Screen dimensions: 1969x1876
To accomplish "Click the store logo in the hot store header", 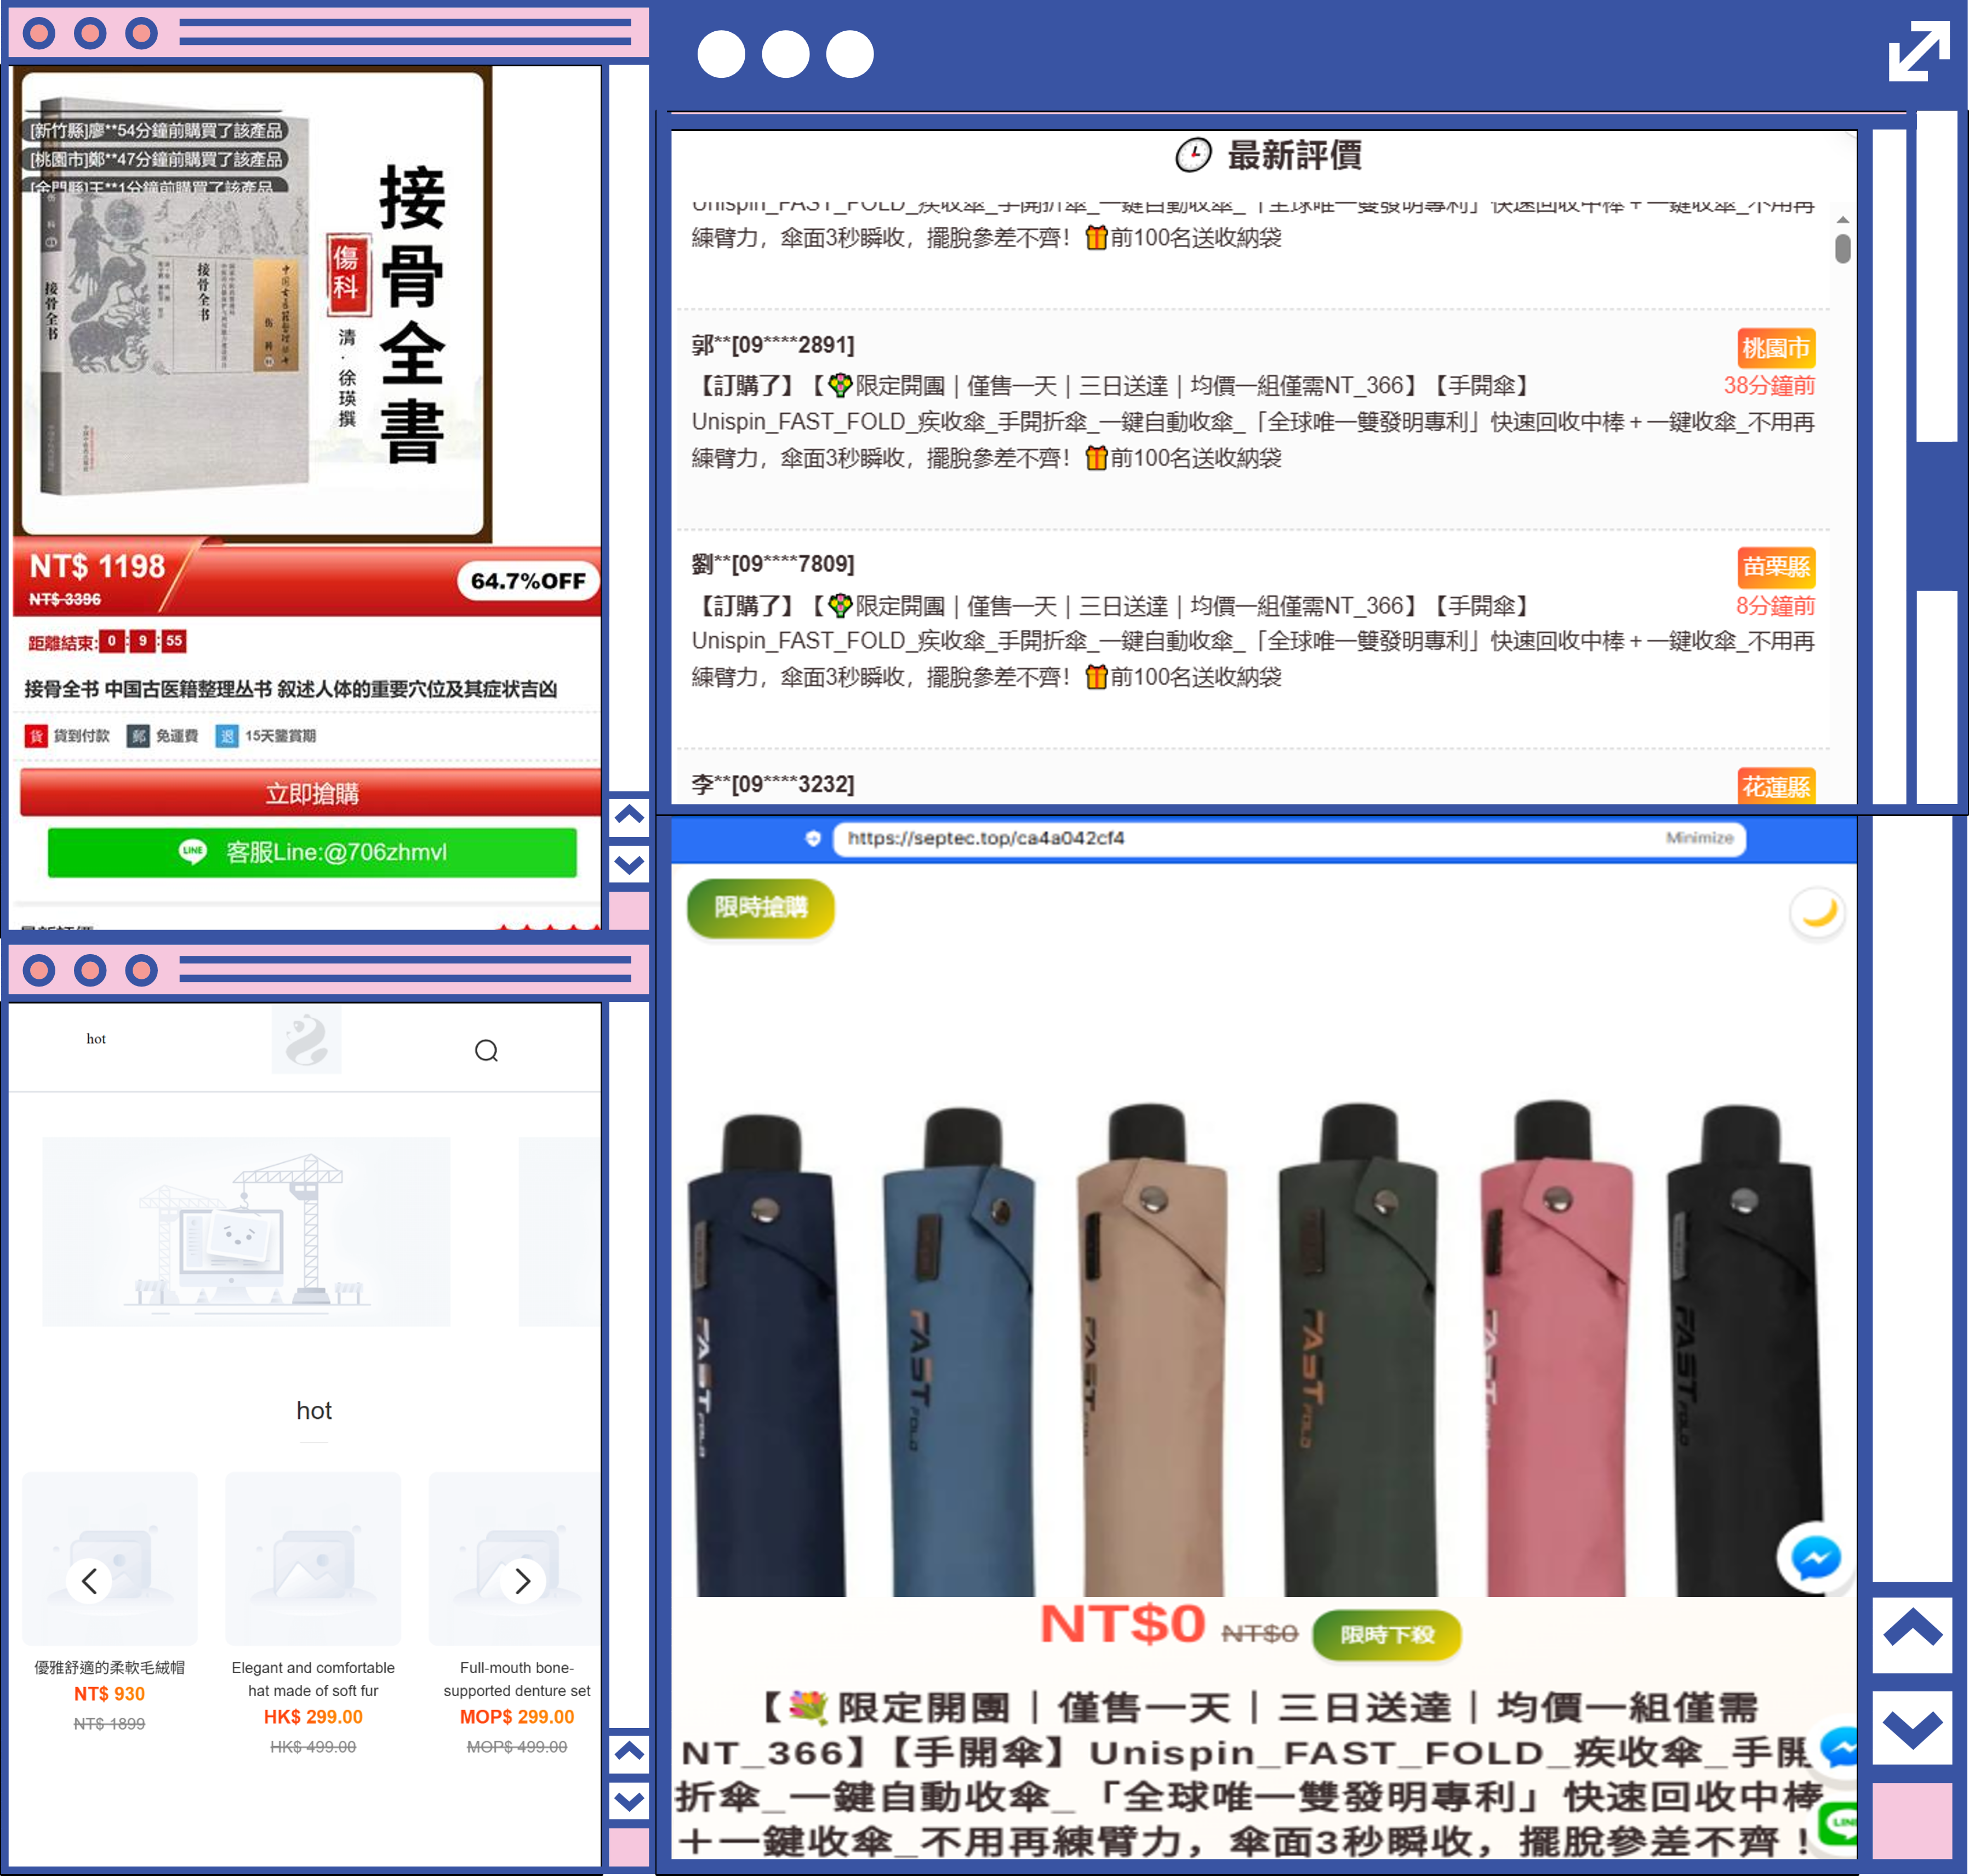I will tap(306, 1040).
